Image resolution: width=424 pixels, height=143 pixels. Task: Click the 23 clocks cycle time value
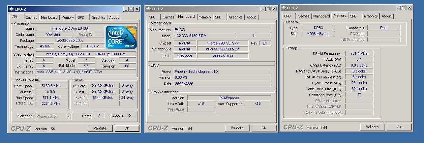point(359,83)
